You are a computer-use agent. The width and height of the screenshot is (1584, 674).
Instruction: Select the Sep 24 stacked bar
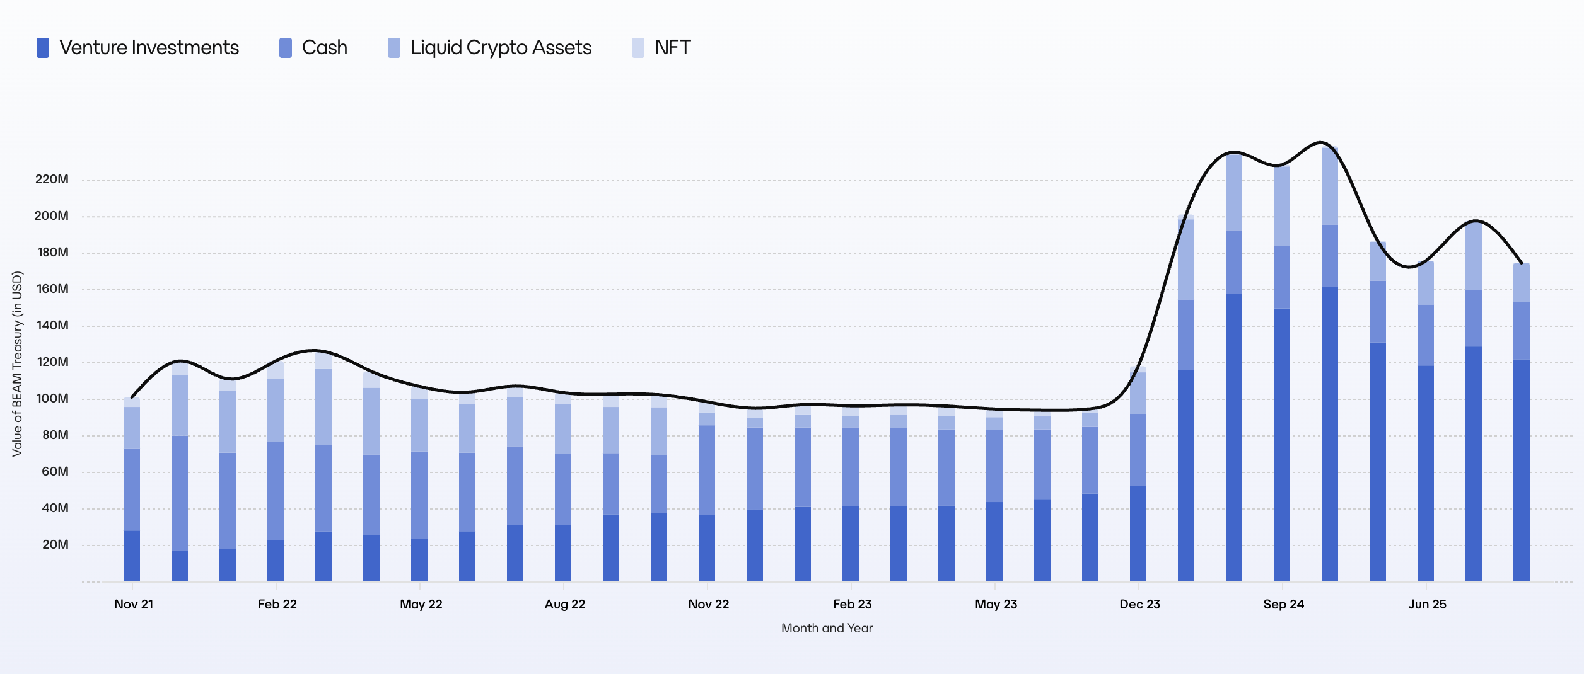(1282, 374)
